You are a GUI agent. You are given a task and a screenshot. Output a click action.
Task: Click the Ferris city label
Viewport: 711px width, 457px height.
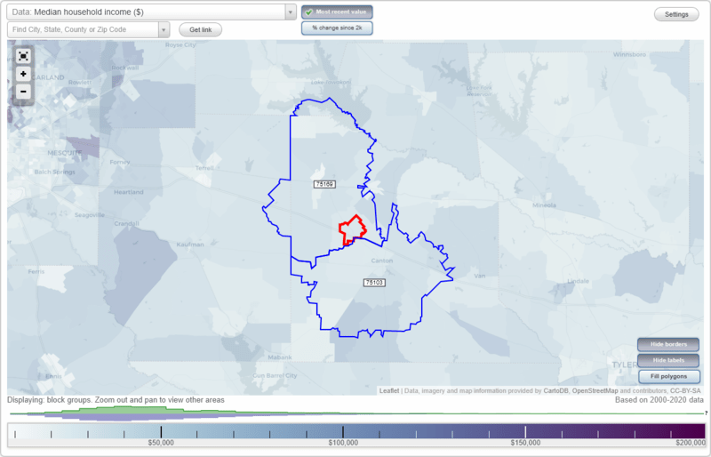point(36,272)
